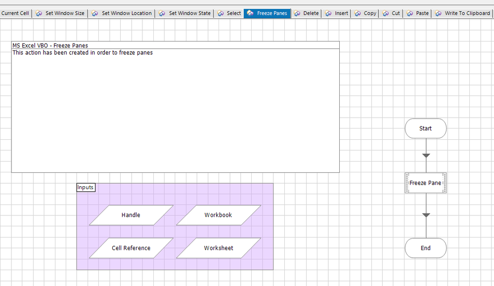This screenshot has width=494, height=286.
Task: Click the icon on the Insert tab
Action: pos(328,13)
